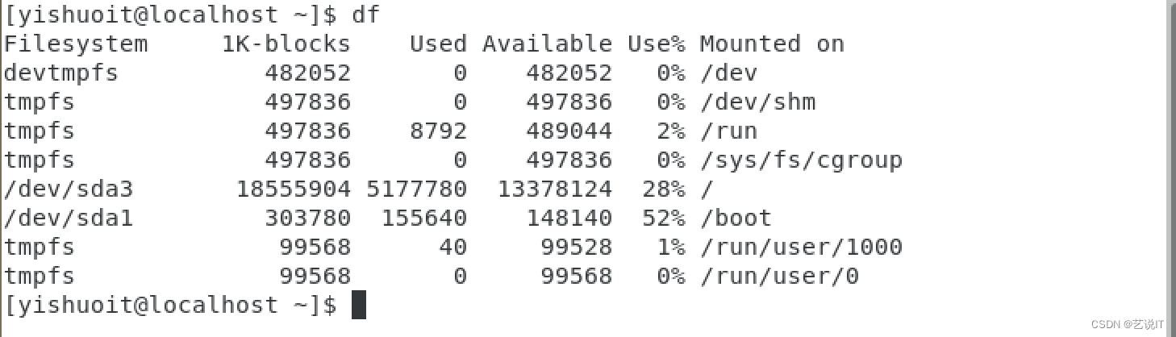
Task: Click the /run/user/0 mount path
Action: pyautogui.click(x=779, y=276)
